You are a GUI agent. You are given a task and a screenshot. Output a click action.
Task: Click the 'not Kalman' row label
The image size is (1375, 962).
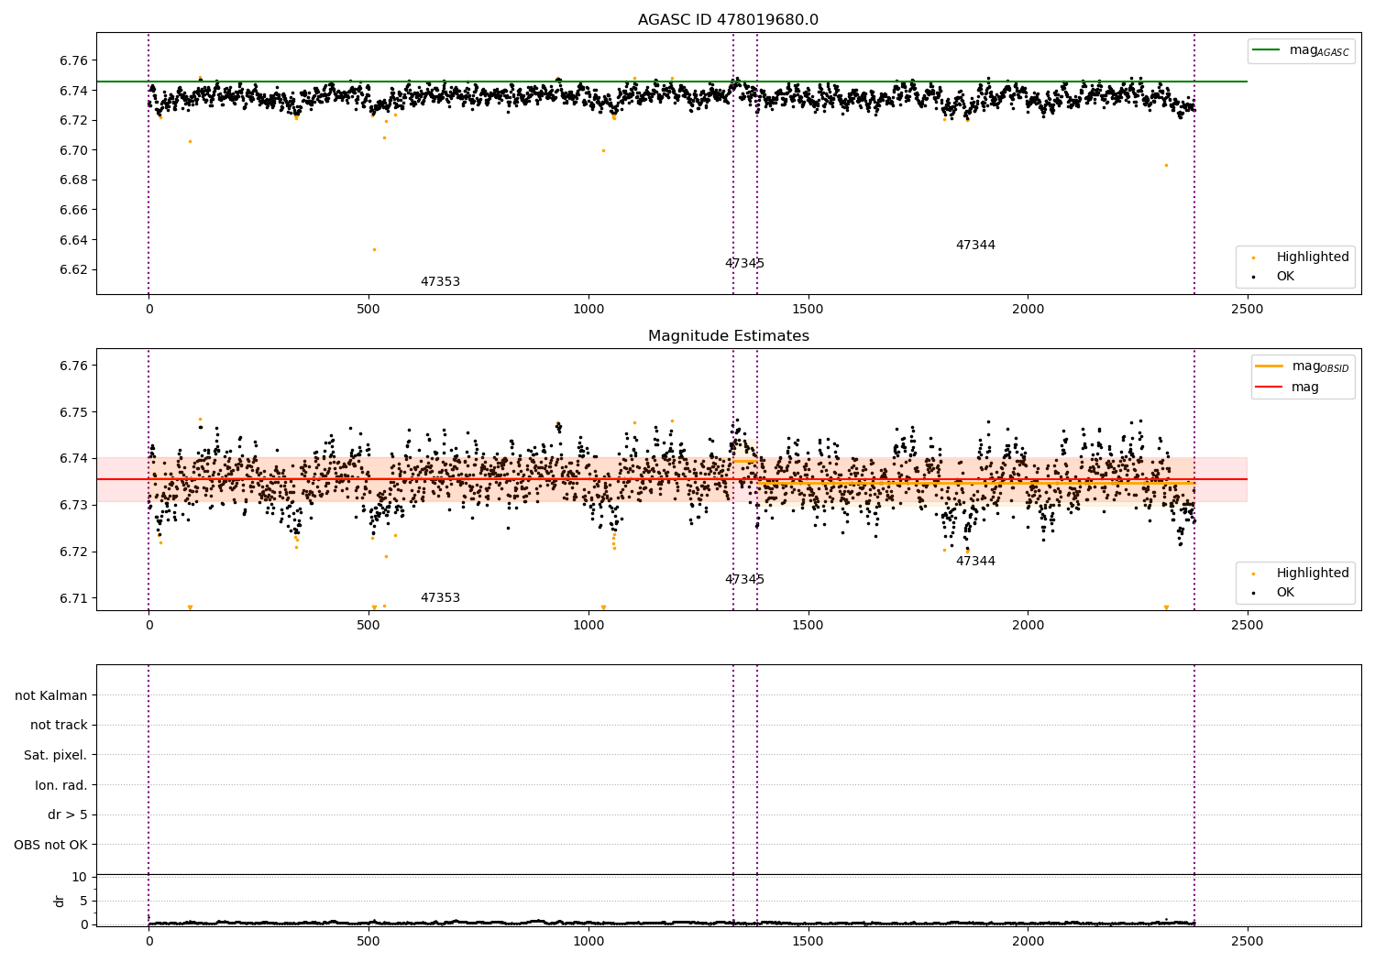[51, 695]
